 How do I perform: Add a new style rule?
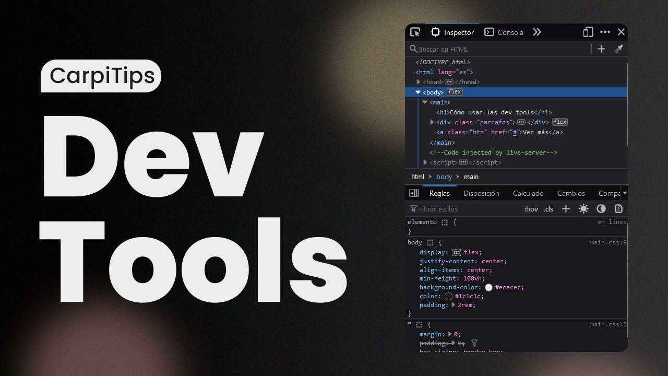point(566,209)
